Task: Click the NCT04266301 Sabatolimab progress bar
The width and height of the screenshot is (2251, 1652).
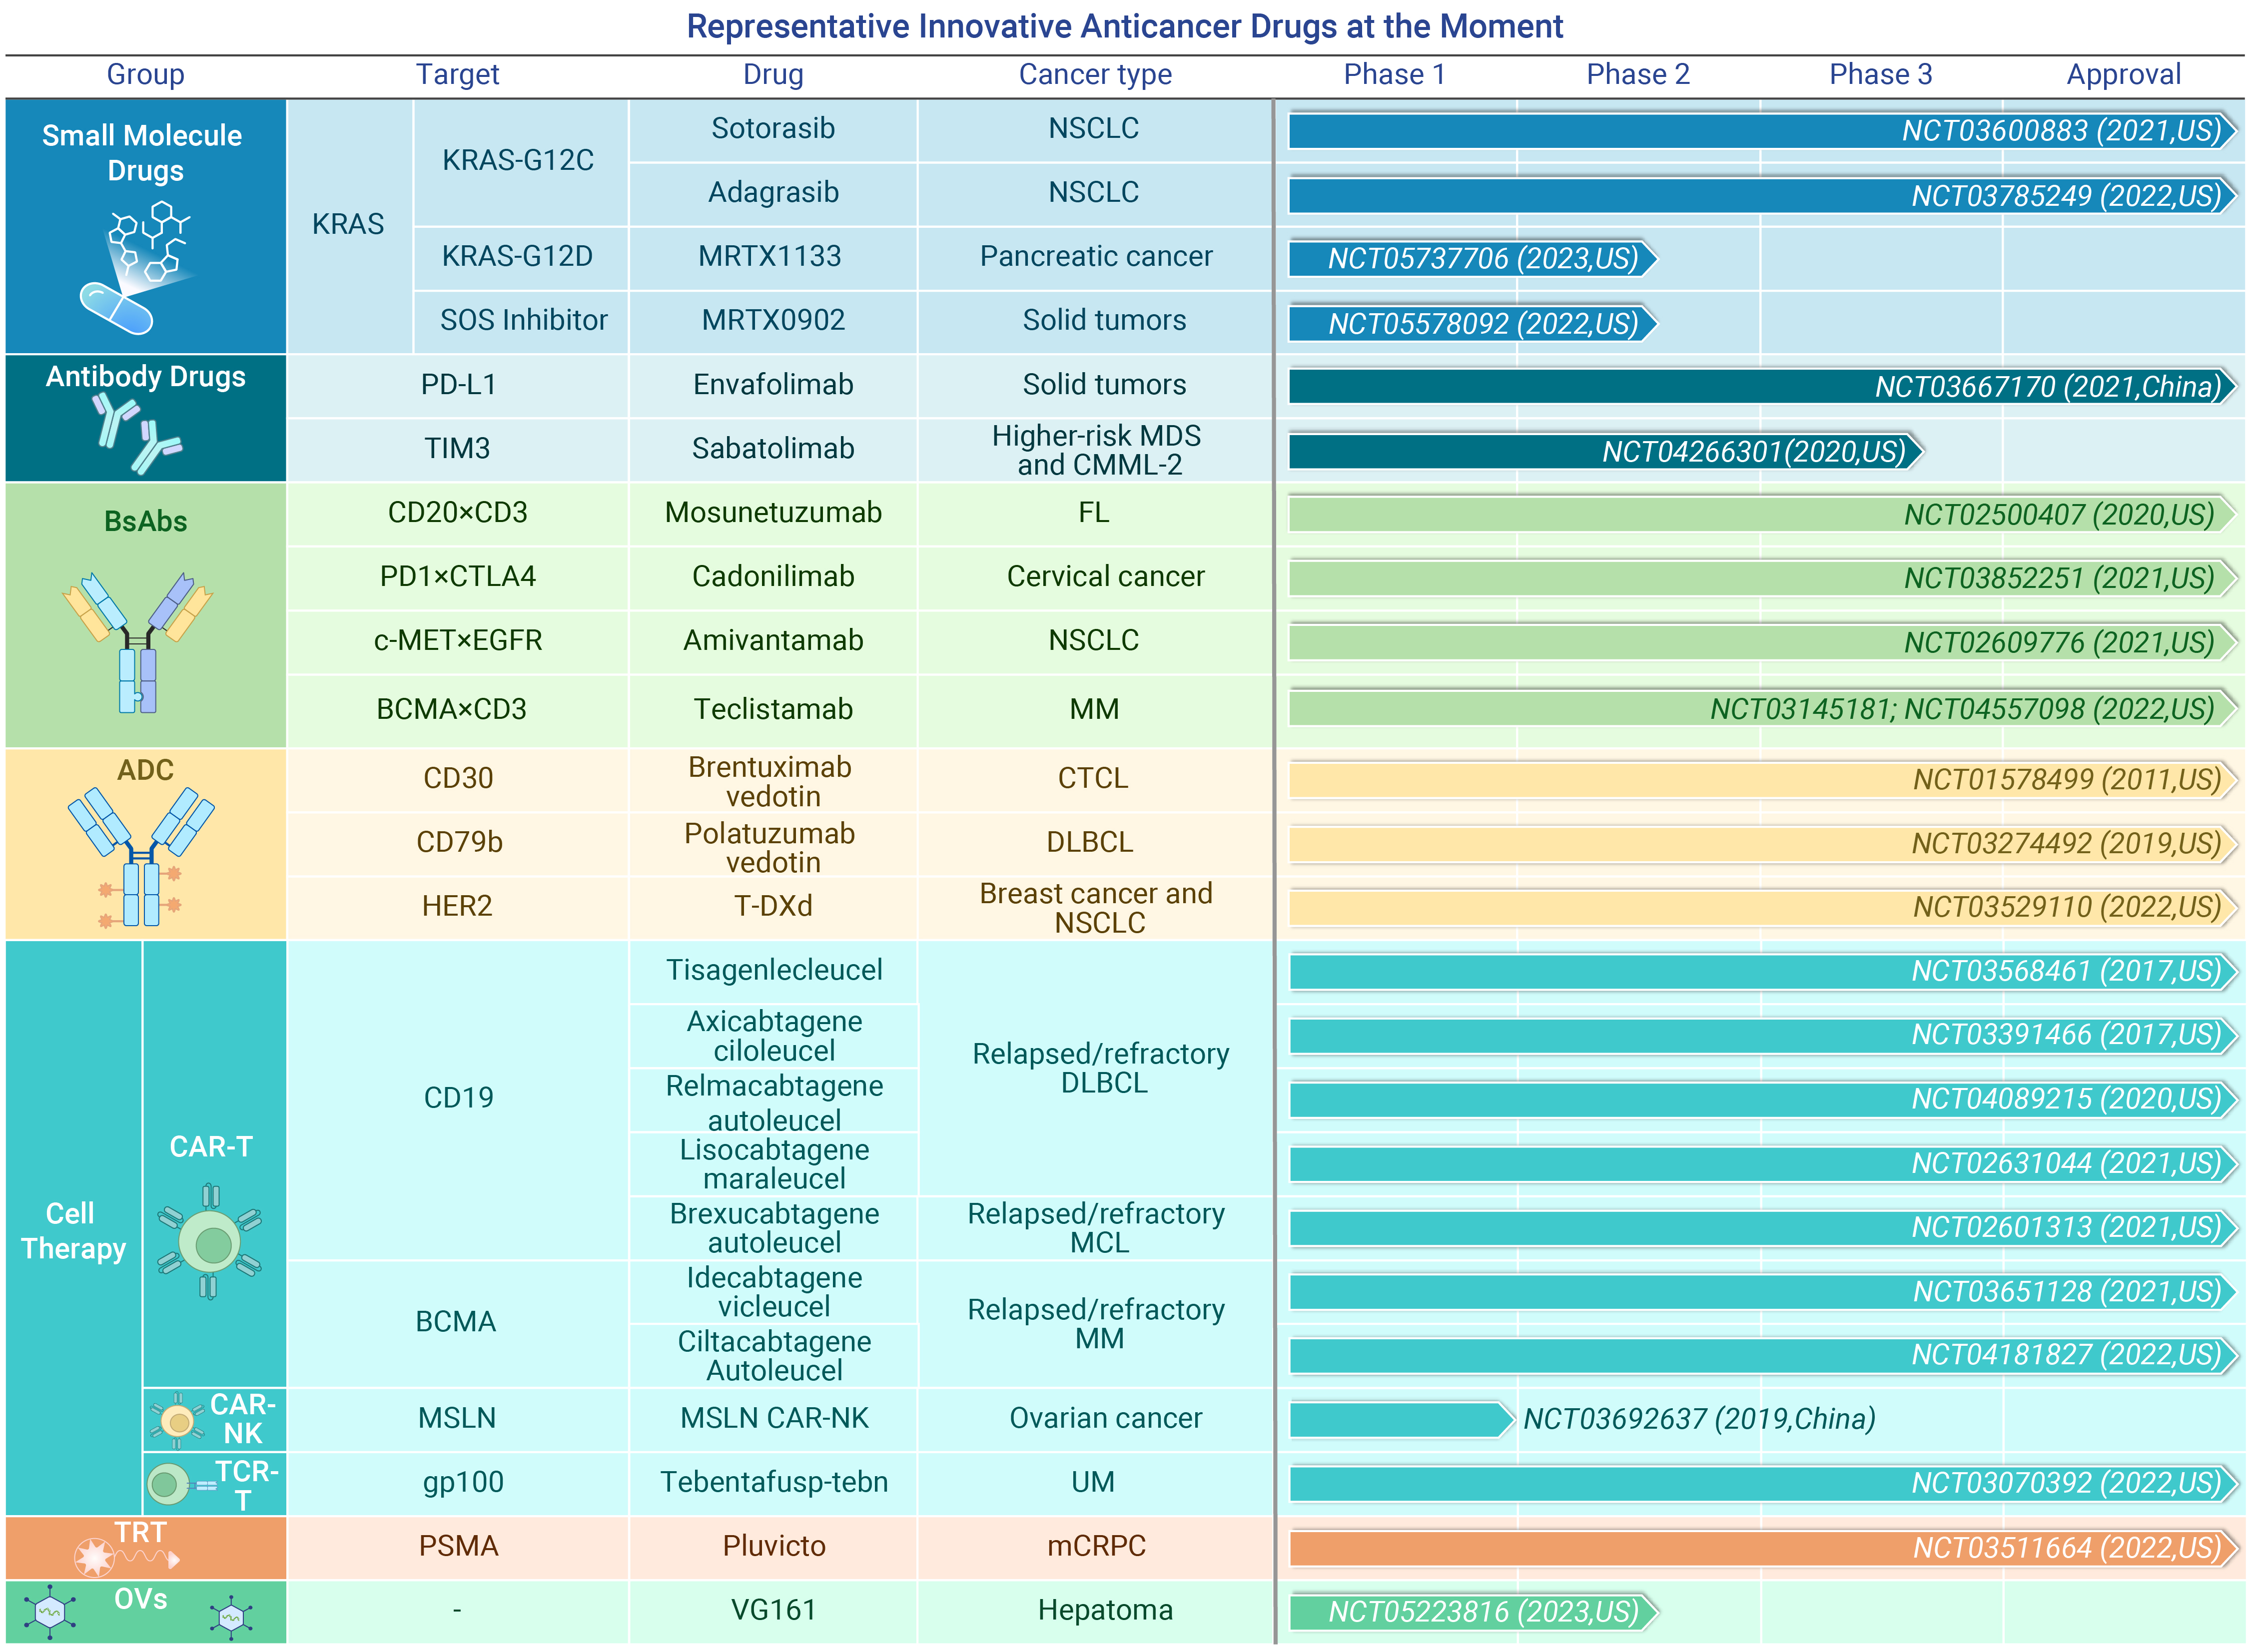Action: click(1605, 452)
